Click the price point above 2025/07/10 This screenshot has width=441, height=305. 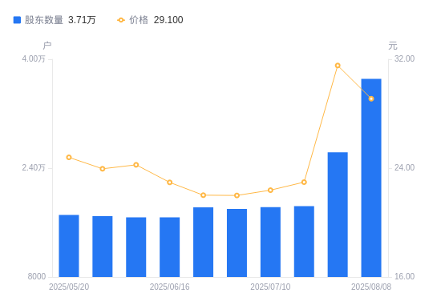[270, 191]
